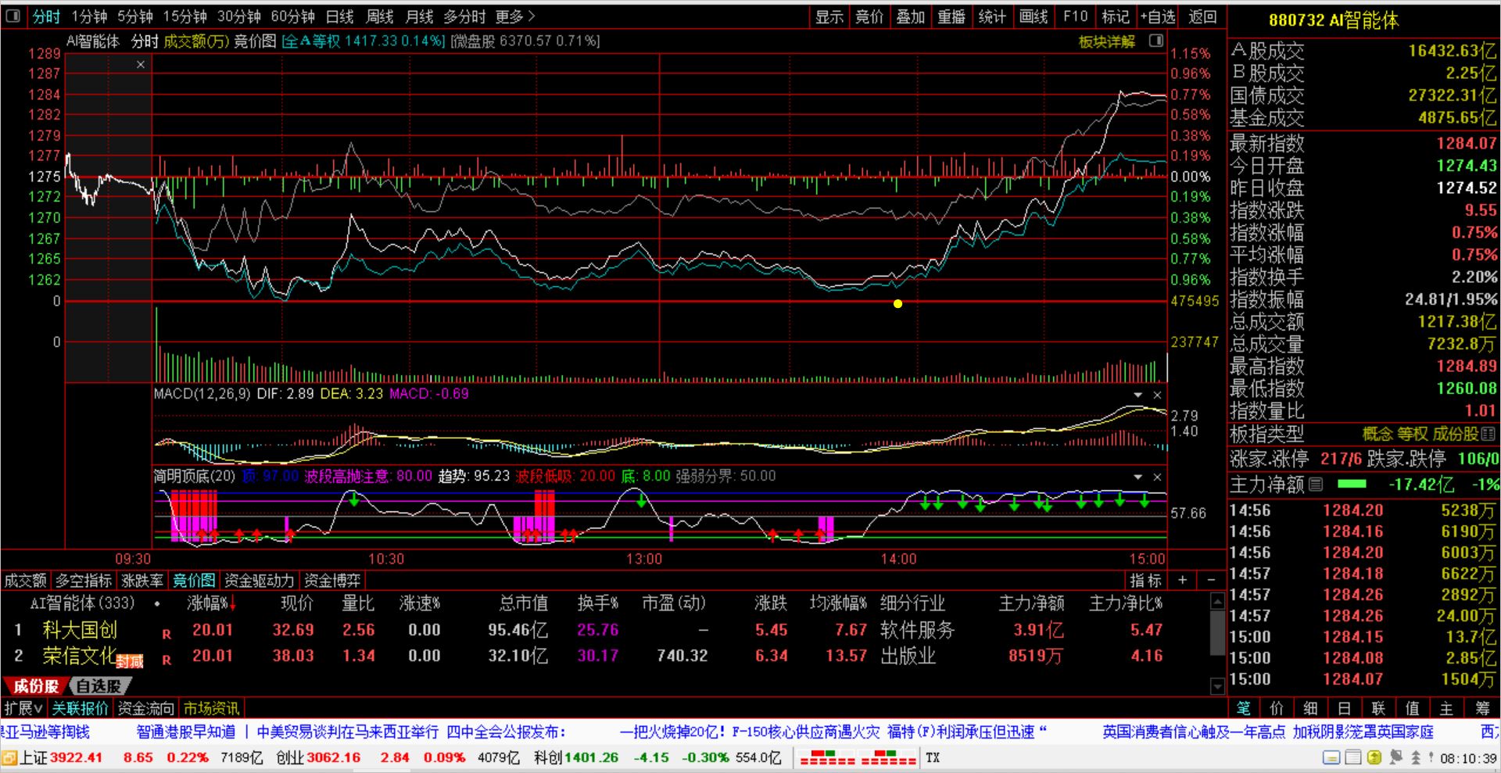
Task: Switch to the 日线 daily chart tab
Action: tap(339, 16)
